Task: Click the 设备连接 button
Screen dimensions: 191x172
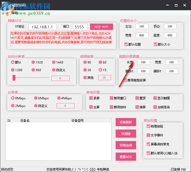Action: click(x=126, y=145)
